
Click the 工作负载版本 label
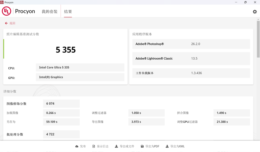(144, 73)
